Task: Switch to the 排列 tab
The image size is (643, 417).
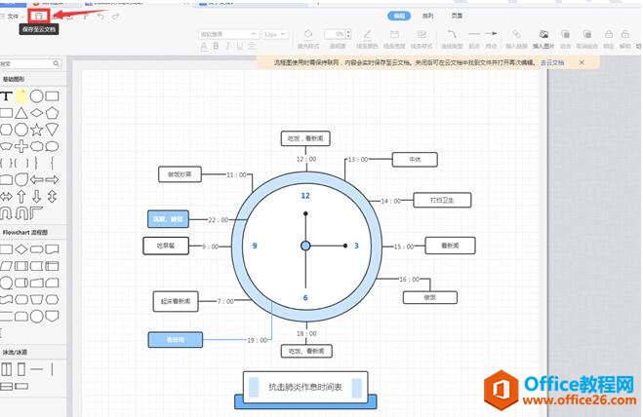Action: pos(427,16)
